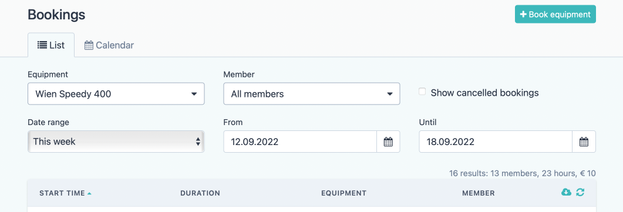Click the Start Time sort arrow

tap(89, 193)
